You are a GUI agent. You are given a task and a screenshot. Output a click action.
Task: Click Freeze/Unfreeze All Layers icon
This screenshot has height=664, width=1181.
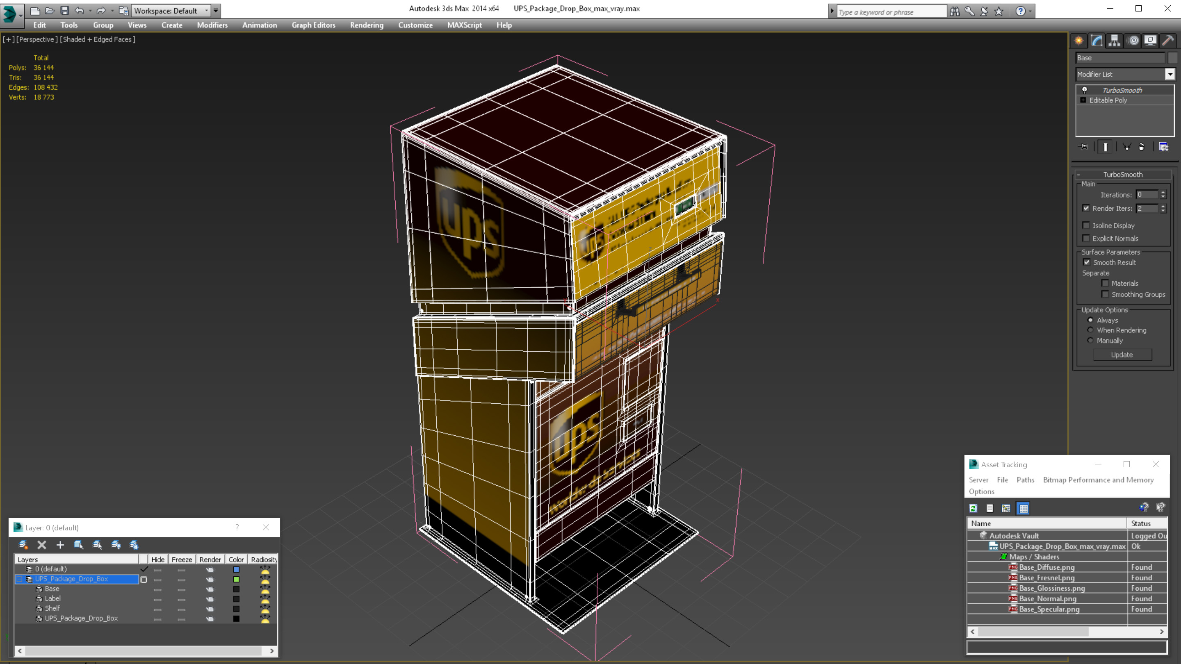135,544
